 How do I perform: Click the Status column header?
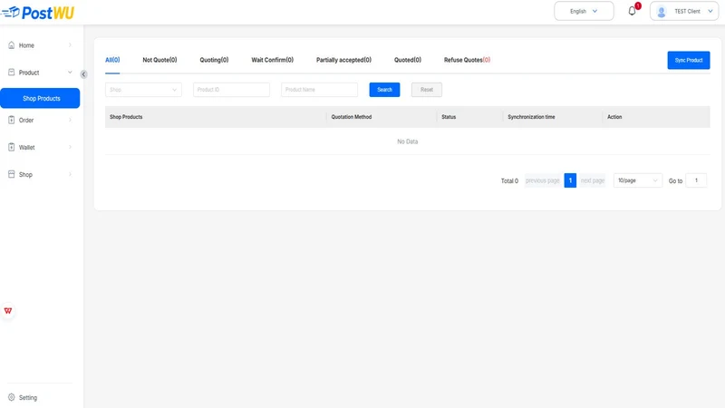(x=449, y=117)
